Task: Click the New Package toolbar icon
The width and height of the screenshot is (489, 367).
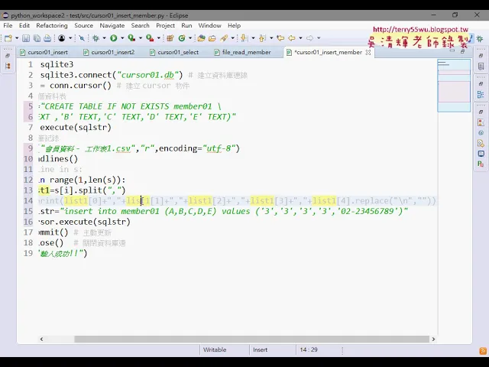Action: 170,38
